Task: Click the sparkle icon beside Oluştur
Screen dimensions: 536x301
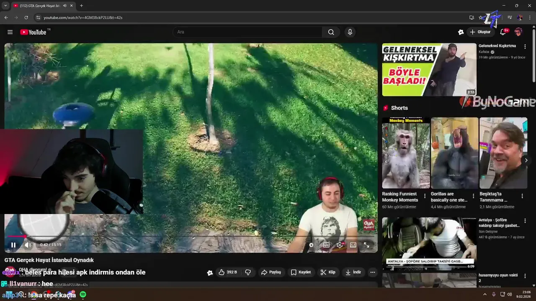Action: pyautogui.click(x=461, y=32)
